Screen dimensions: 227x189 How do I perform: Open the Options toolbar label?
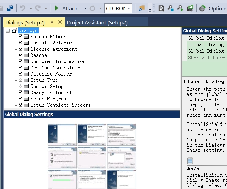[x=218, y=8]
